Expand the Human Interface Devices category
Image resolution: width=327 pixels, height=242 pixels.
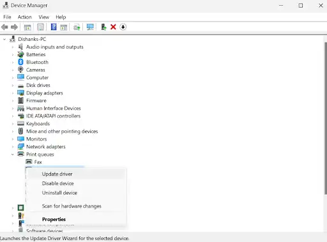13,109
